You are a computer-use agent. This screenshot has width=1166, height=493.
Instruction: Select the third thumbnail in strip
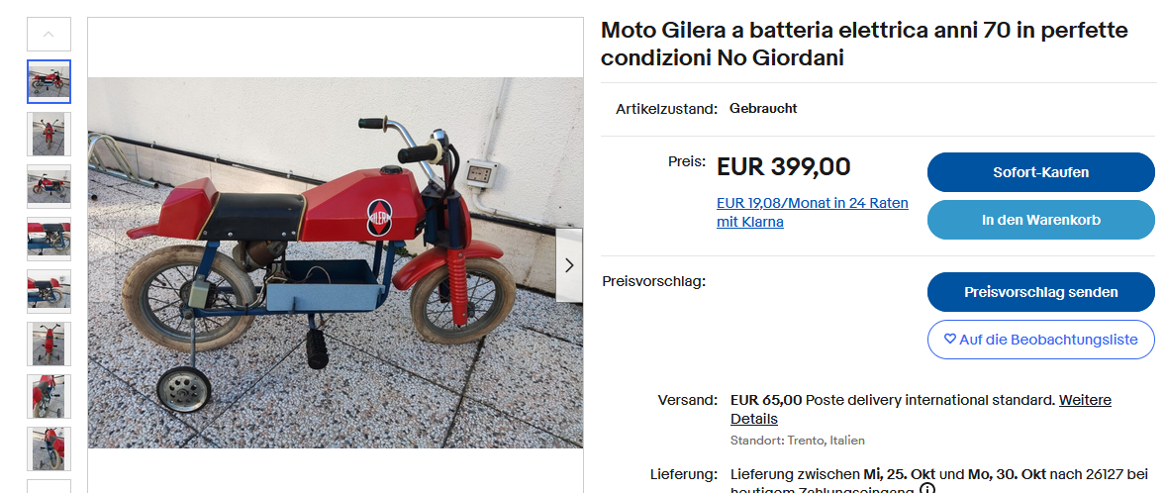(x=49, y=186)
